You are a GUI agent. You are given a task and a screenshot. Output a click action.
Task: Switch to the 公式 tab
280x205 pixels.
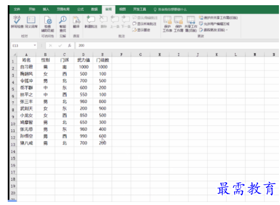coord(81,9)
